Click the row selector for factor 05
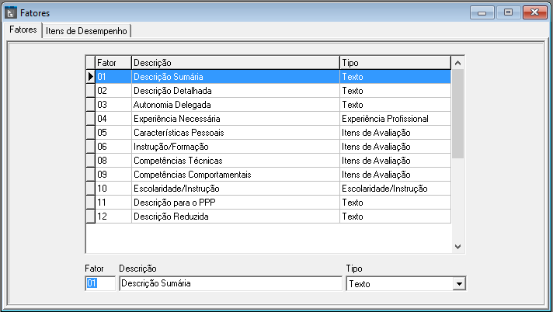553x312 pixels. pyautogui.click(x=91, y=133)
